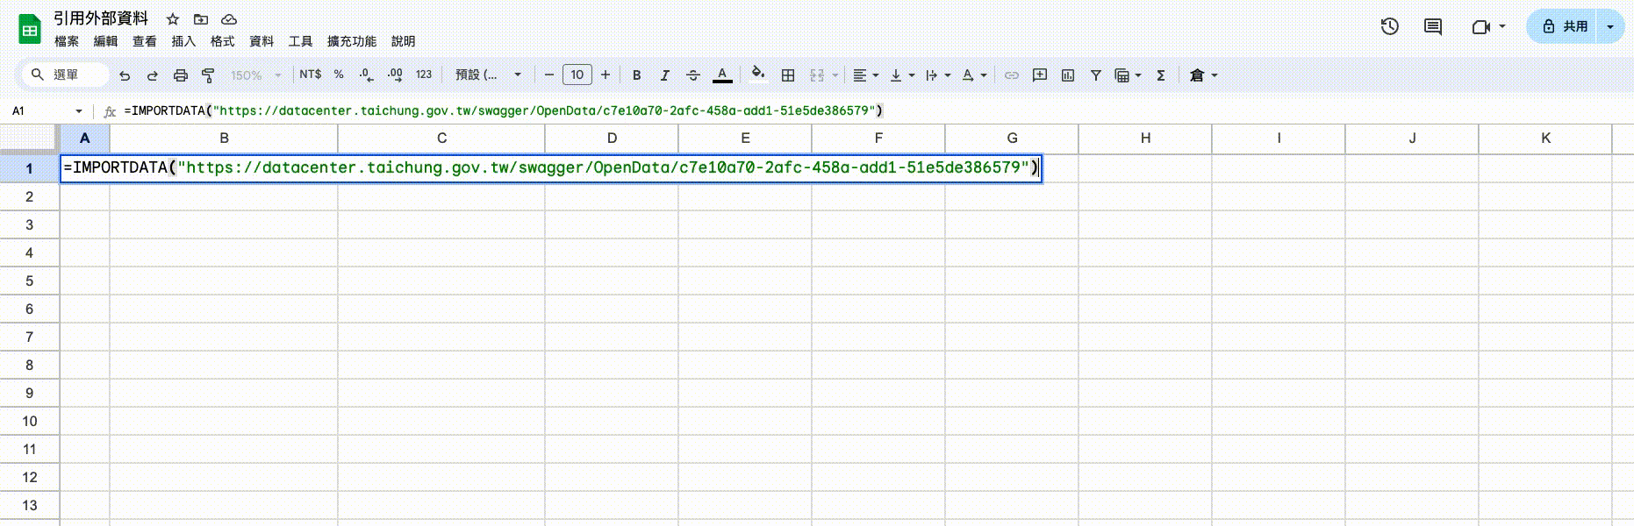1634x526 pixels.
Task: Open version history clock icon
Action: 1389,26
